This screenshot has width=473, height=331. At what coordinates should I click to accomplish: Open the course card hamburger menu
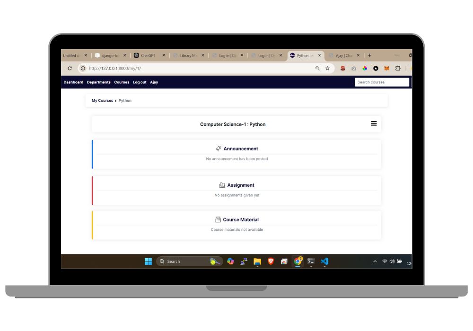[x=374, y=123]
